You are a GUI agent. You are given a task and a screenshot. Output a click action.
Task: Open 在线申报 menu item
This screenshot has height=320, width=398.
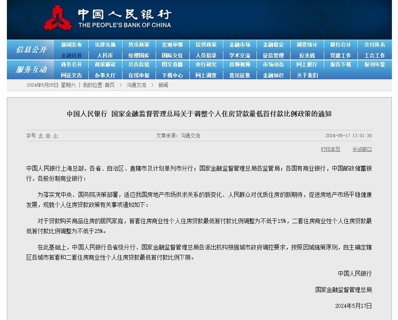139,75
